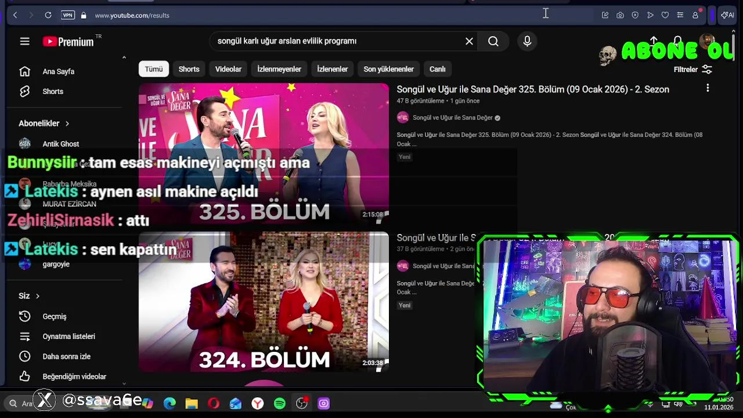Open Oynatma listeleri playlists

(x=68, y=336)
